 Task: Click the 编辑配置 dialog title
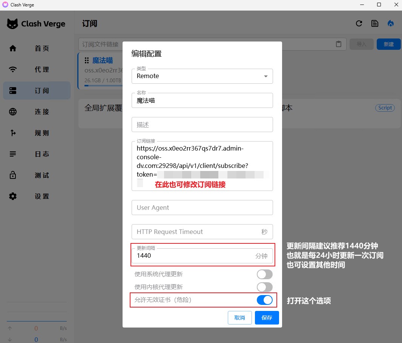(x=146, y=54)
